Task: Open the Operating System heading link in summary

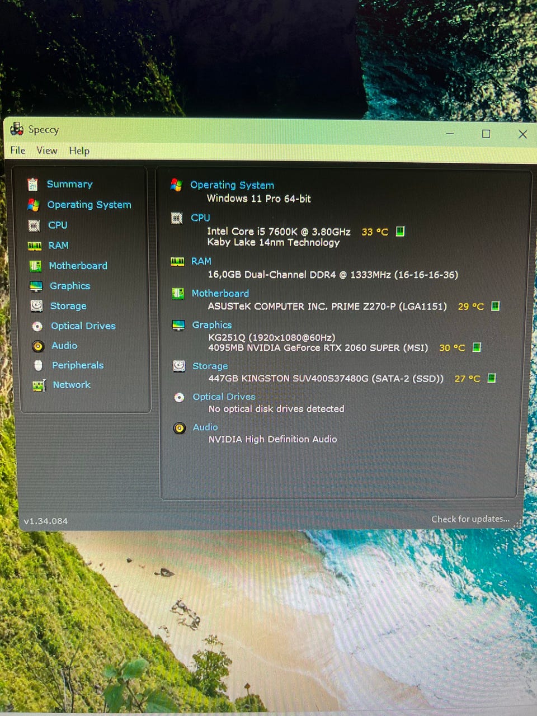Action: [232, 185]
